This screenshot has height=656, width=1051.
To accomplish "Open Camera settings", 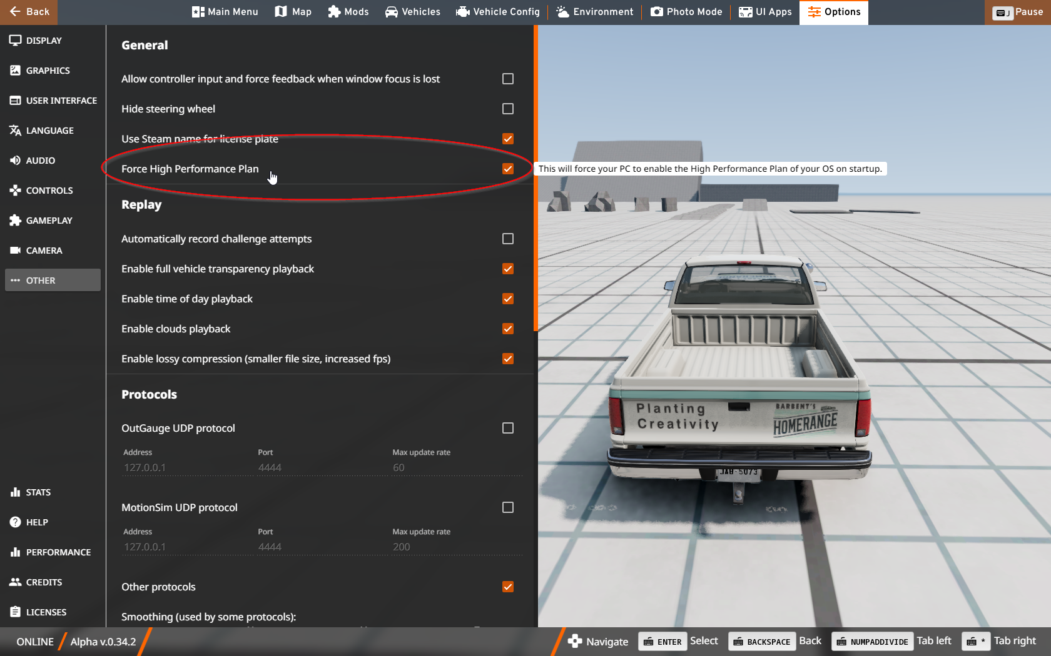I will tap(53, 251).
